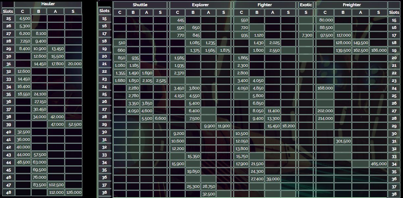Click the 76,000 Hauler value

tap(39, 177)
